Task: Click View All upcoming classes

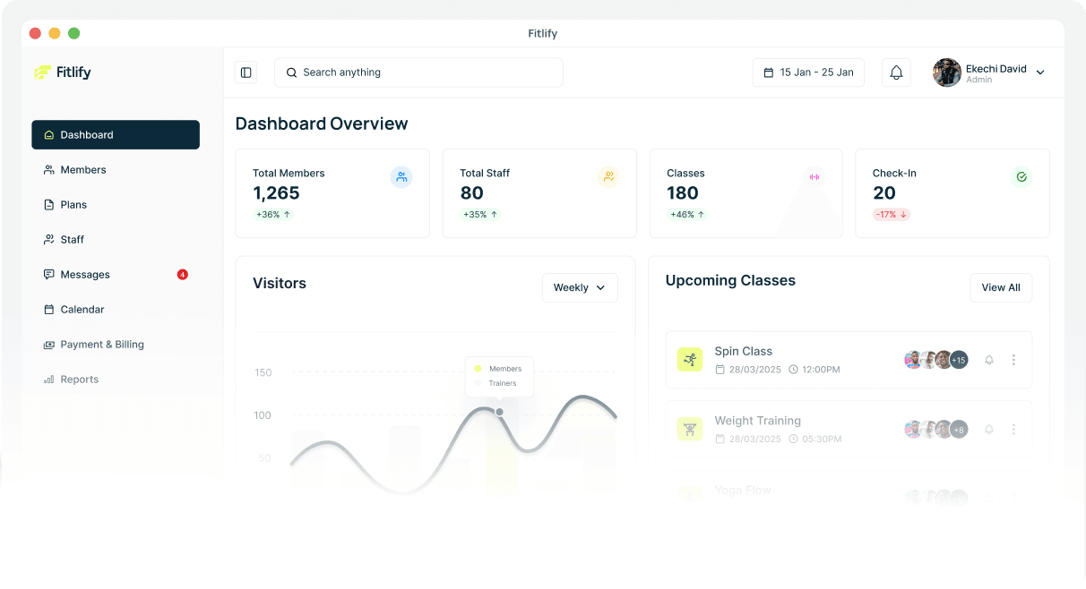Action: click(x=1001, y=287)
